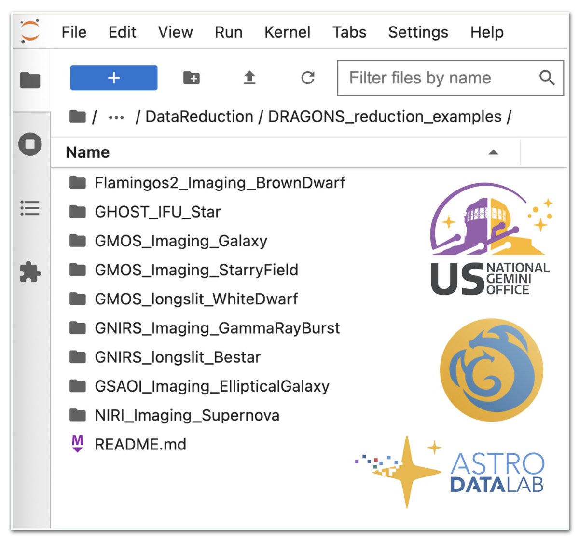Expand the collapsed breadcrumb ellipsis

pos(116,116)
